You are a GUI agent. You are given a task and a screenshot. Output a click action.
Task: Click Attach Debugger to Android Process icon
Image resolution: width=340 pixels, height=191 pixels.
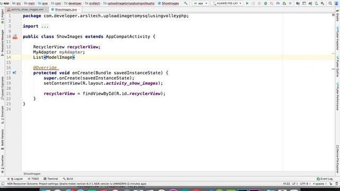284,3
